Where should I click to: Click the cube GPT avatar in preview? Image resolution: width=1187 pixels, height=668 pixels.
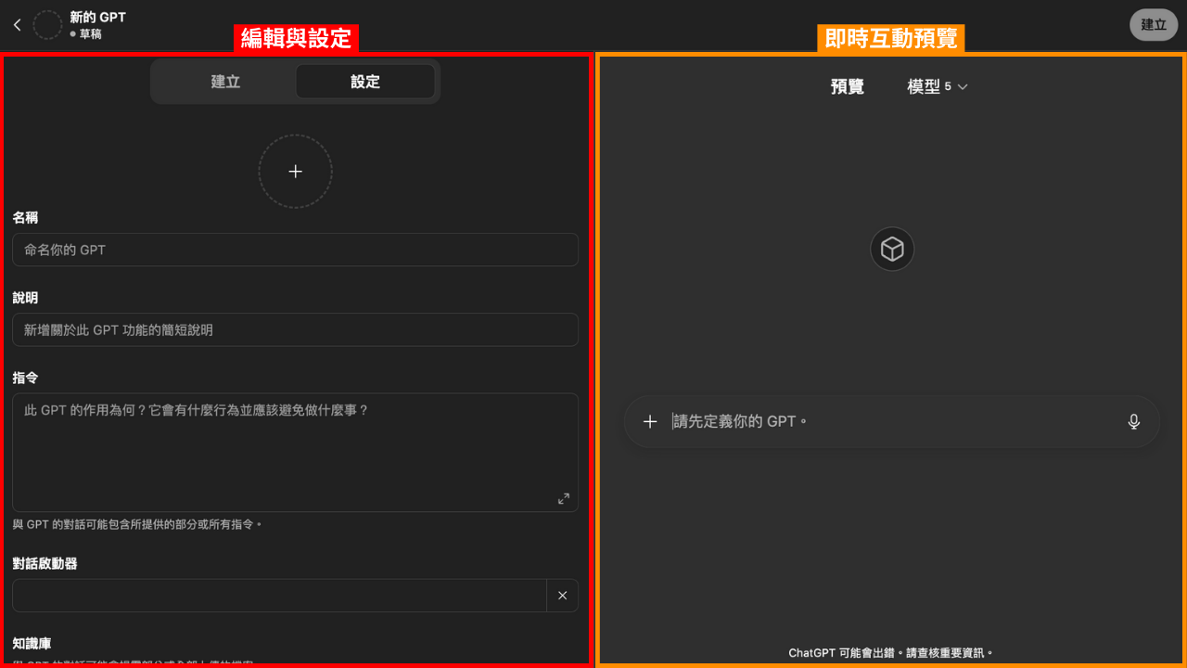(892, 250)
